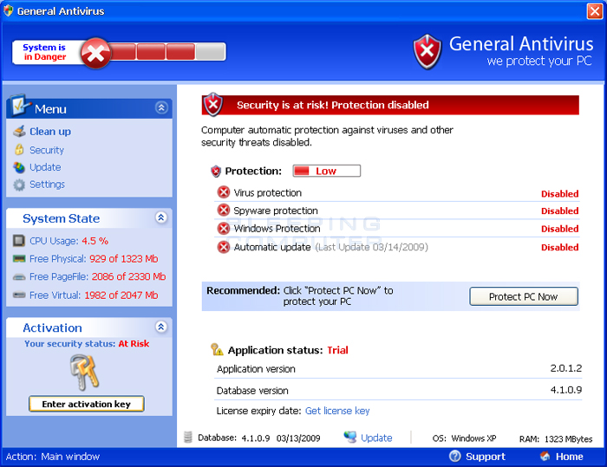607x467 pixels.
Task: Click the Low protection level indicator
Action: [327, 171]
